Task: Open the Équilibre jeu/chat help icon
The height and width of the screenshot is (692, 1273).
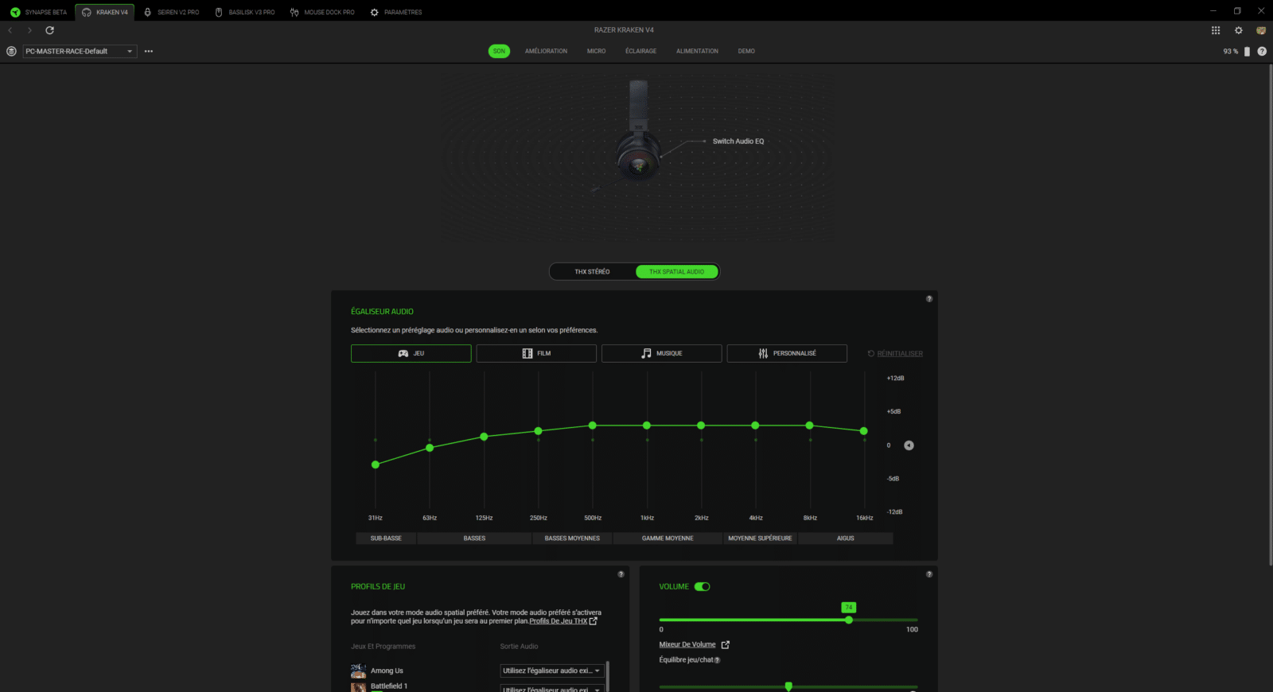Action: 717,660
